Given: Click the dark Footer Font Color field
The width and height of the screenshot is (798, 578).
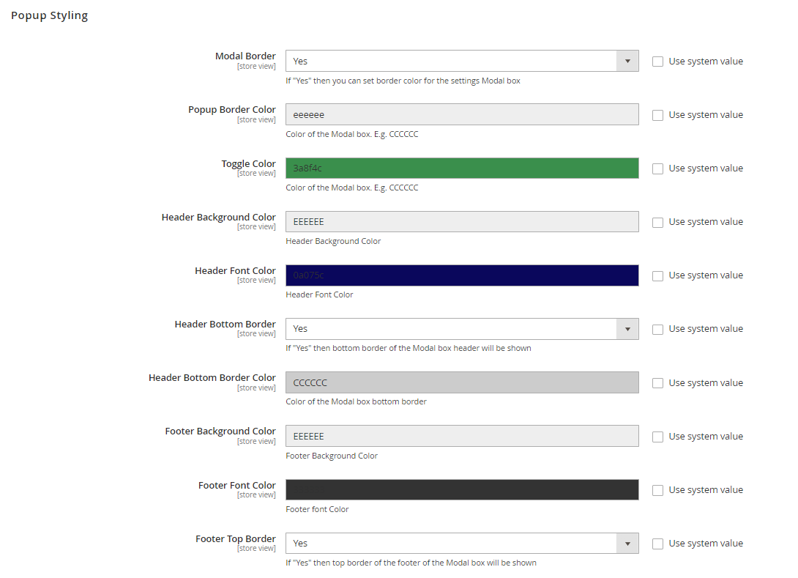Looking at the screenshot, I should 461,490.
